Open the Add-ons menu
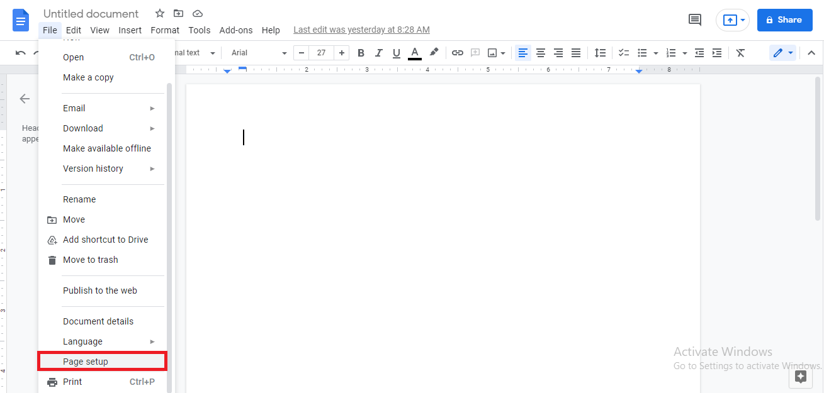 pyautogui.click(x=236, y=30)
